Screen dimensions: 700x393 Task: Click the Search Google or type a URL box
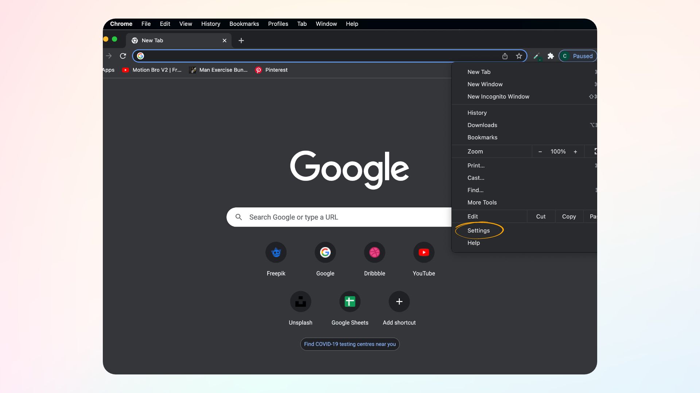click(339, 217)
